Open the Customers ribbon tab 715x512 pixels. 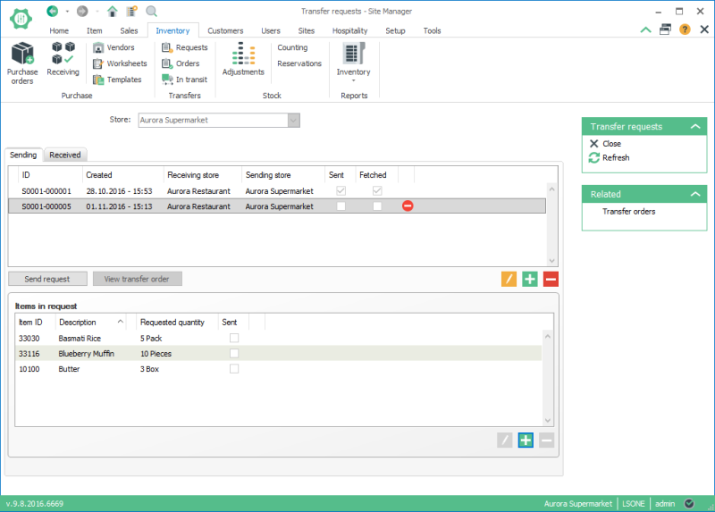(x=225, y=30)
